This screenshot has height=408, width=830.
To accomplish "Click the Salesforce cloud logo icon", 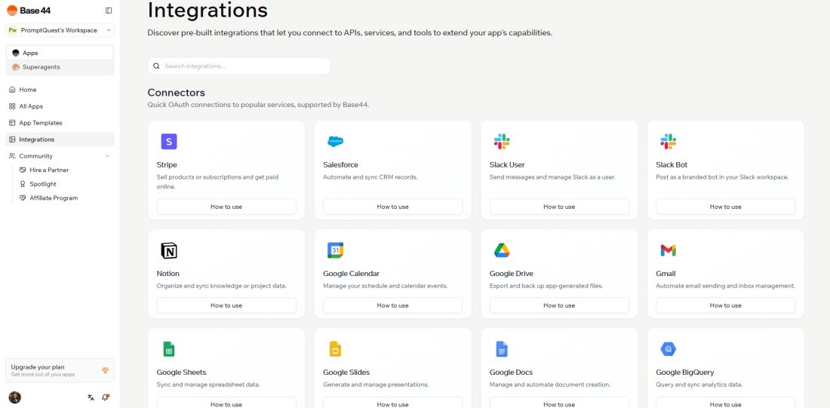I will [x=335, y=141].
